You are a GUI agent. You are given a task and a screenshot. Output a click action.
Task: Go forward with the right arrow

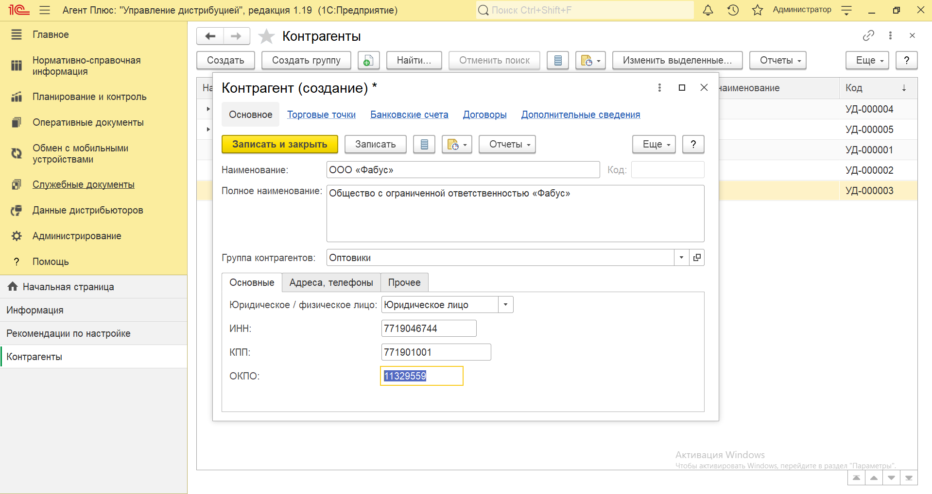(x=236, y=36)
